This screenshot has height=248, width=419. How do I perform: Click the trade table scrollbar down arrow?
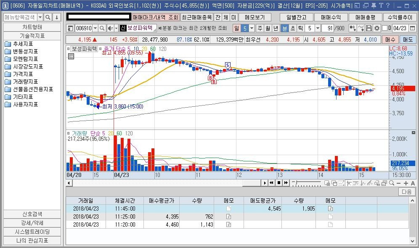coord(412,241)
